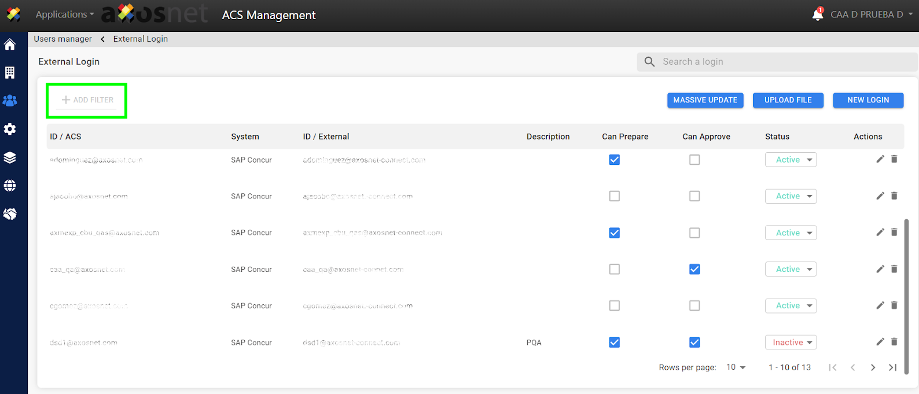Open the Inactive status dropdown
919x394 pixels.
click(791, 343)
